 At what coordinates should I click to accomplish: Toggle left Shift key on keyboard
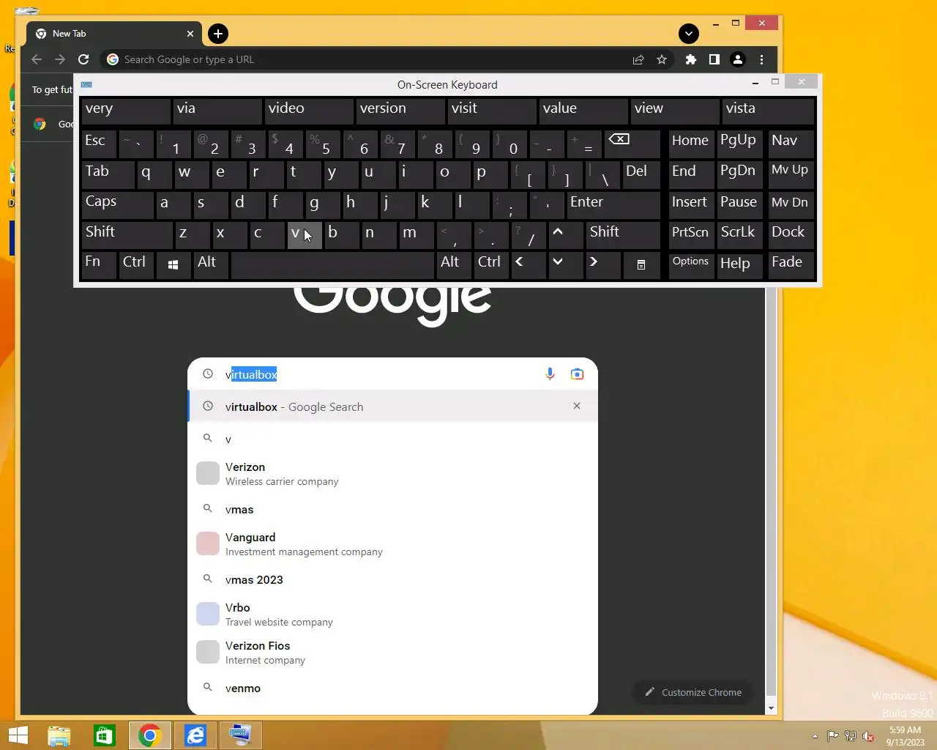tap(127, 234)
